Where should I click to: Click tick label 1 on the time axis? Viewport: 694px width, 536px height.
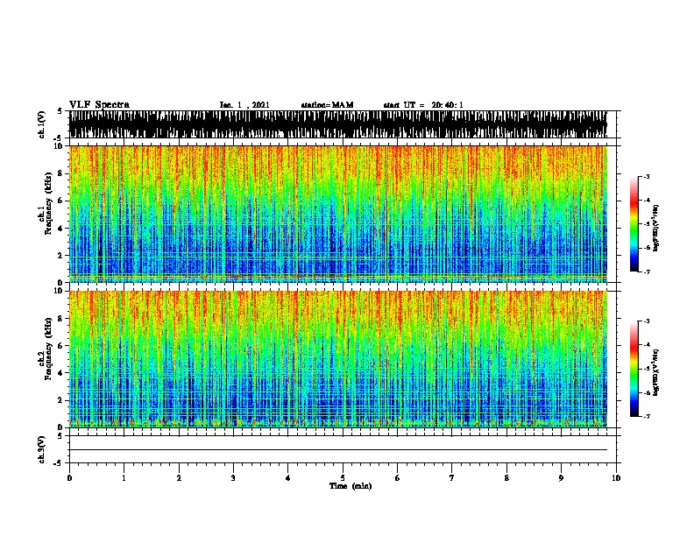[124, 478]
